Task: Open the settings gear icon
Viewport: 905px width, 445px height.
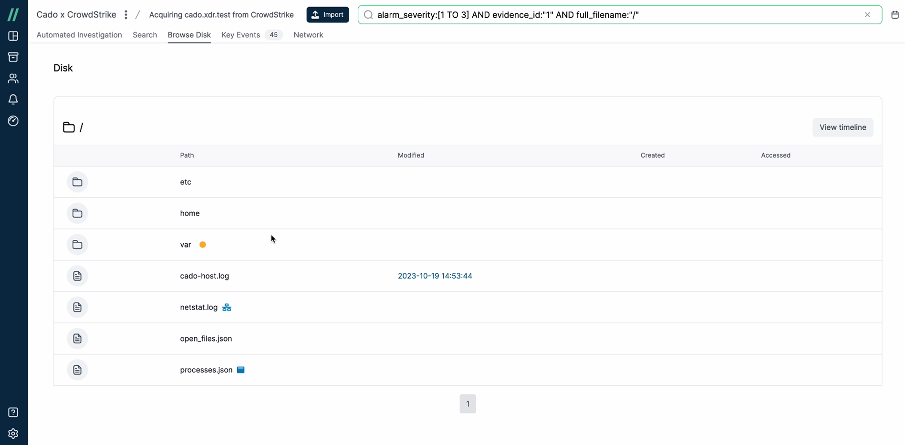Action: click(x=13, y=434)
